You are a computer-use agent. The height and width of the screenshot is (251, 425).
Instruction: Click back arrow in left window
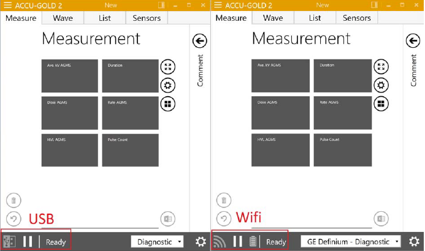pos(200,41)
